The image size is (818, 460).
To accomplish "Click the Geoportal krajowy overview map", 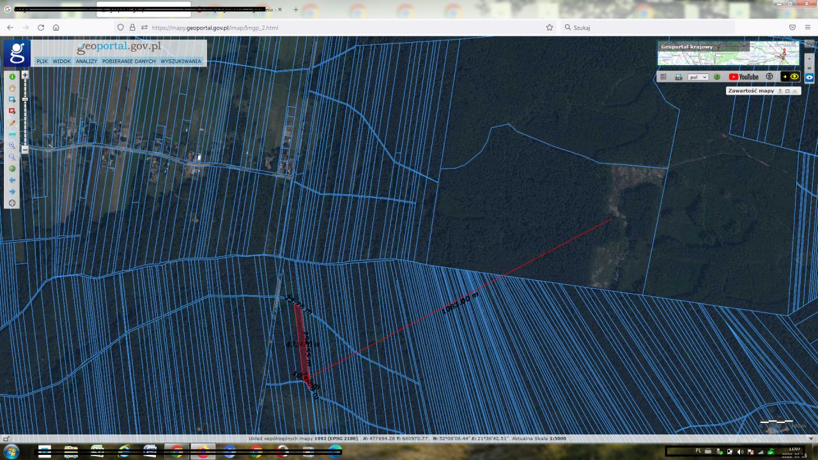I will pos(729,53).
